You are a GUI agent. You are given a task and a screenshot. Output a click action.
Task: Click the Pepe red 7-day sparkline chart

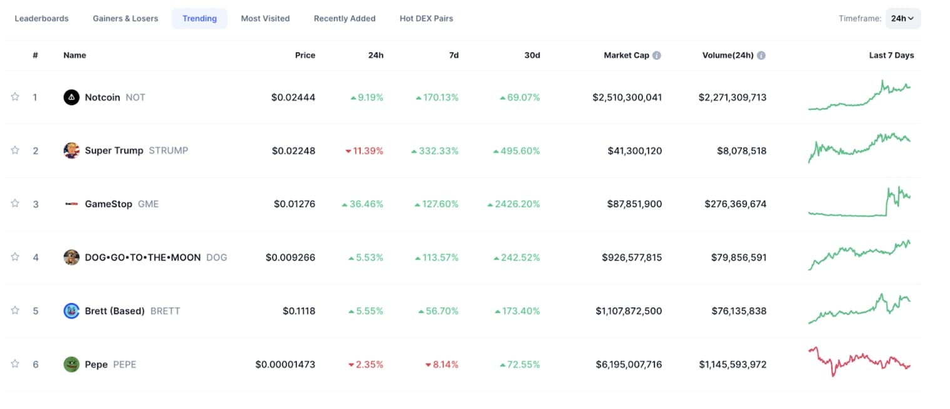pyautogui.click(x=859, y=361)
